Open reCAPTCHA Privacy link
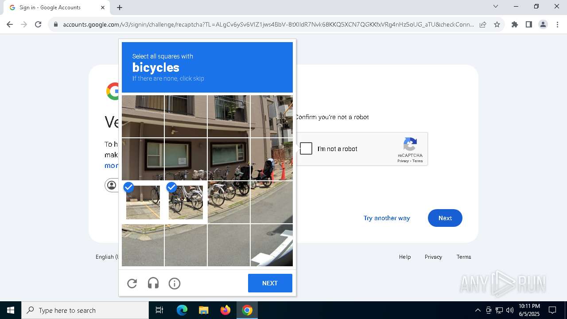Screen dimensions: 567x319 (x=403, y=161)
